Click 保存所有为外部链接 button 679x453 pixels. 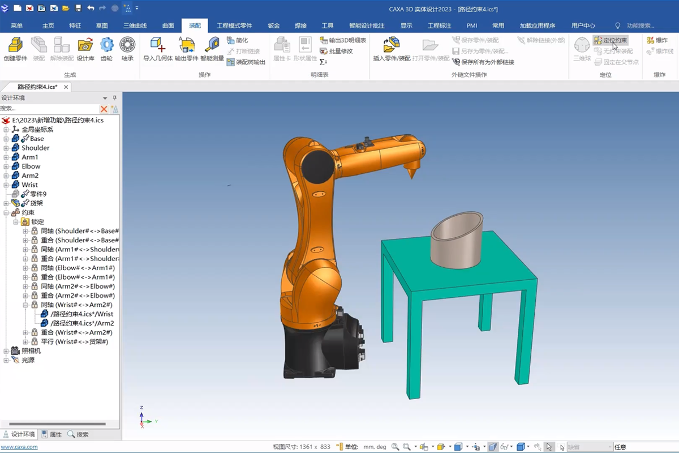[483, 62]
